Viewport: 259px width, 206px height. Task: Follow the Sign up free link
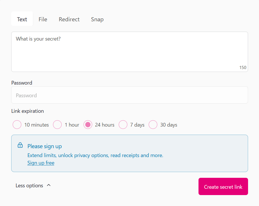tap(41, 163)
